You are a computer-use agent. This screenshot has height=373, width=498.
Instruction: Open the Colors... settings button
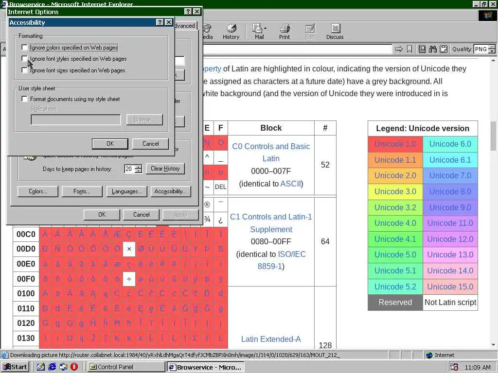(38, 191)
